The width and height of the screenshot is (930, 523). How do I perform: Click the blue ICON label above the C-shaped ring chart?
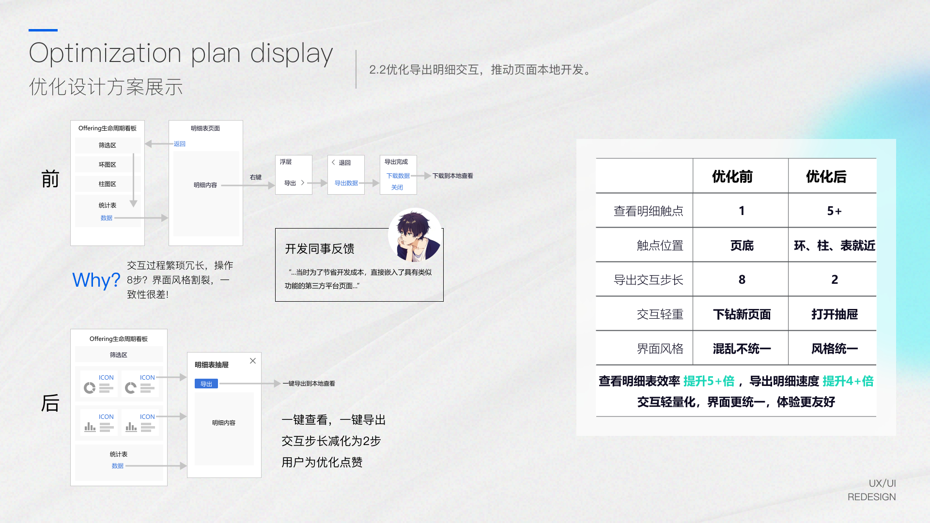147,377
